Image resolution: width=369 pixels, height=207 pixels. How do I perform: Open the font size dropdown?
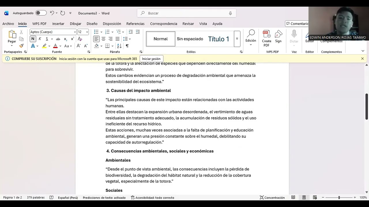[x=87, y=32]
